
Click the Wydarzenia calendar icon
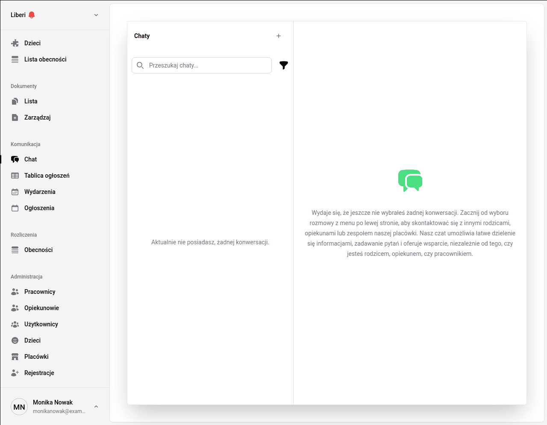tap(15, 192)
